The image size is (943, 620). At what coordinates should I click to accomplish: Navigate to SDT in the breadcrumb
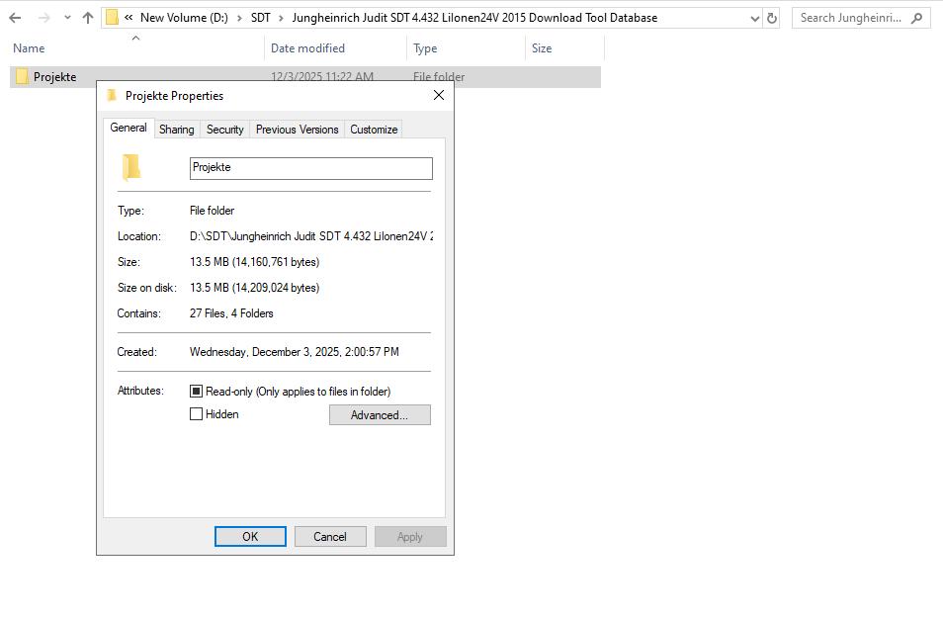point(260,18)
